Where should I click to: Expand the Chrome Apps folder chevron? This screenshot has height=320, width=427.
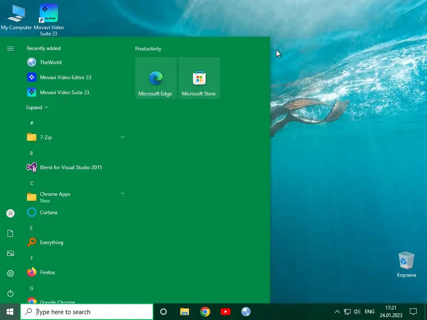click(x=123, y=193)
